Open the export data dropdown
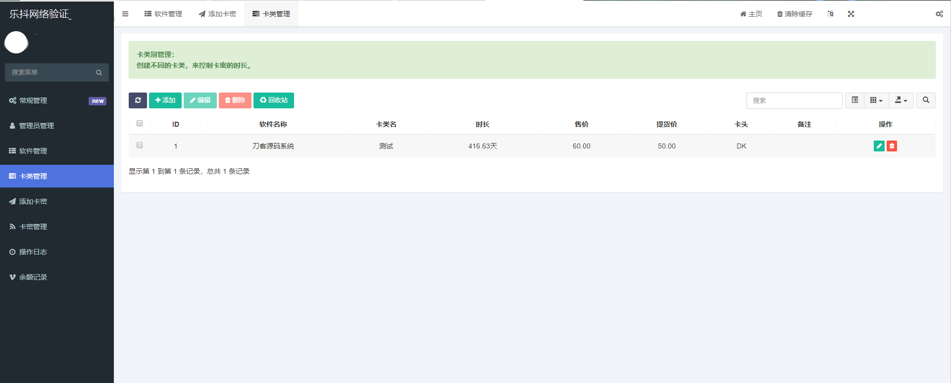The height and width of the screenshot is (383, 951). coord(901,100)
